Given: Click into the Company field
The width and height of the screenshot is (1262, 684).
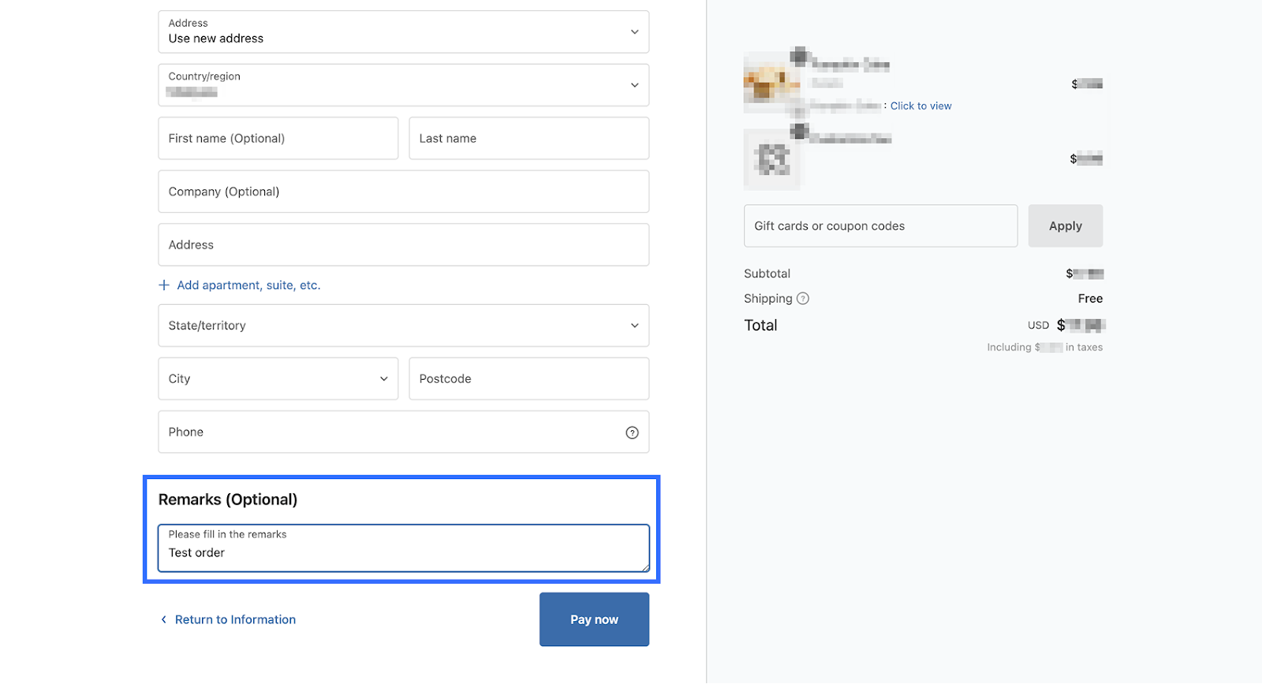Looking at the screenshot, I should (x=403, y=191).
